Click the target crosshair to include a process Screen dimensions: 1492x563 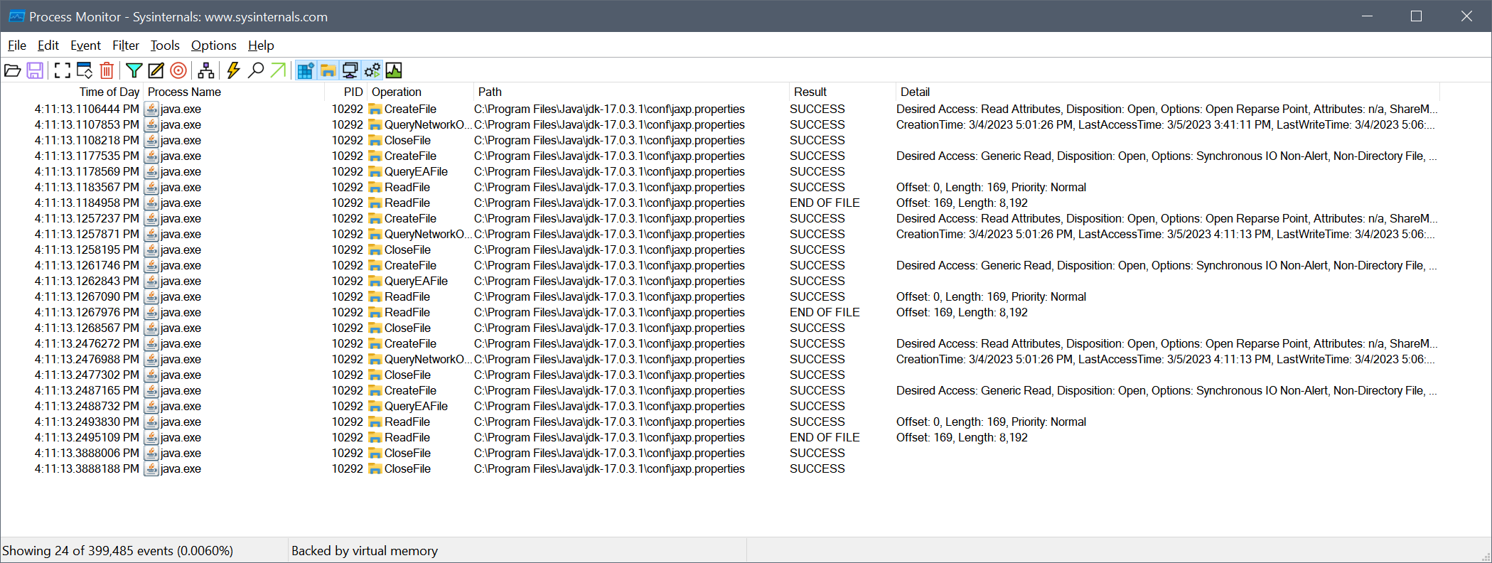178,70
